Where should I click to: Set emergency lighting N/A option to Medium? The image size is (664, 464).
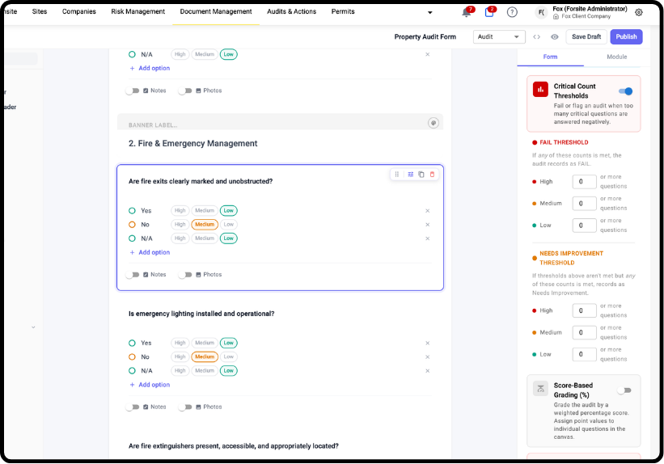205,371
